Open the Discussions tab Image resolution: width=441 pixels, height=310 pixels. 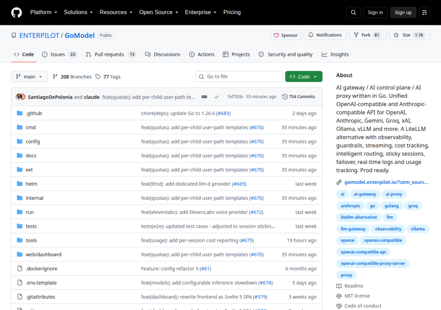162,55
